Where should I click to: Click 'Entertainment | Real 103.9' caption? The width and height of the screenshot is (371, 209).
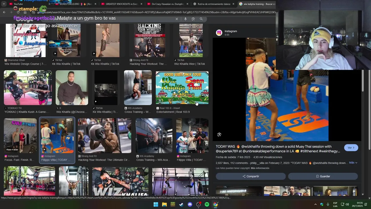tap(173, 112)
